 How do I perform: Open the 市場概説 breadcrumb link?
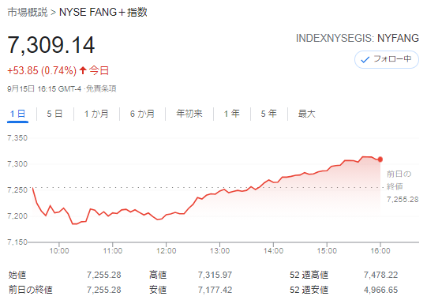pyautogui.click(x=28, y=13)
